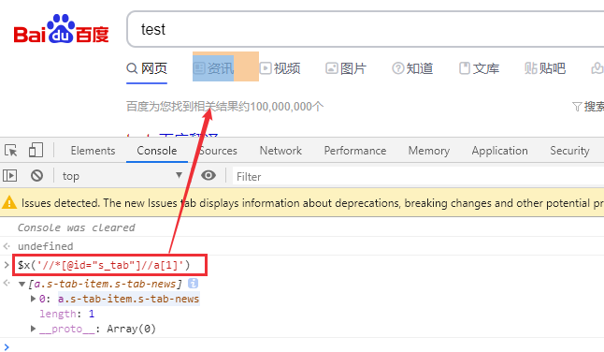Image resolution: width=604 pixels, height=352 pixels.
Task: Switch to the Sources panel
Action: (218, 151)
